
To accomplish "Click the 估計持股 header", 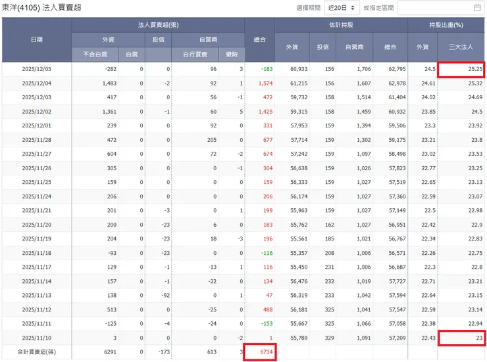I will pos(341,25).
